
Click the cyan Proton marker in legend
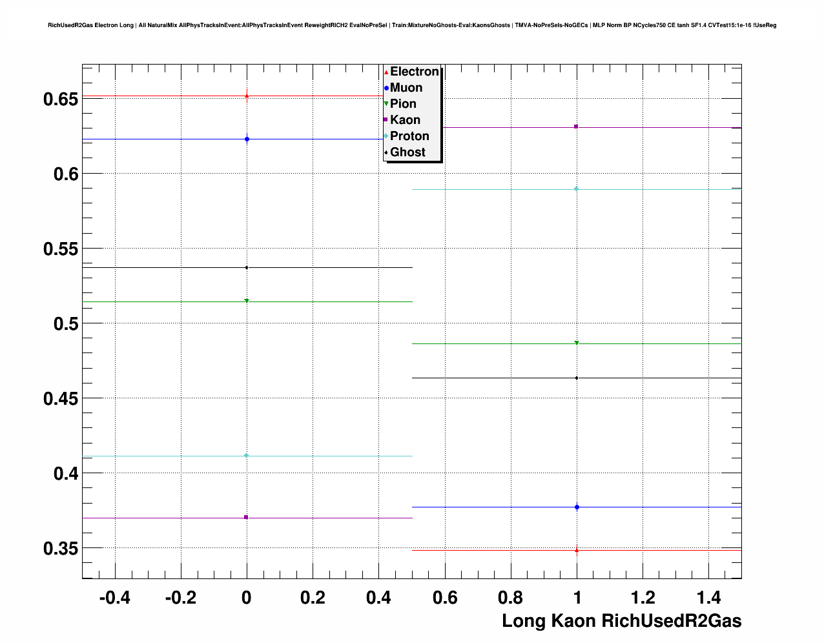(386, 136)
